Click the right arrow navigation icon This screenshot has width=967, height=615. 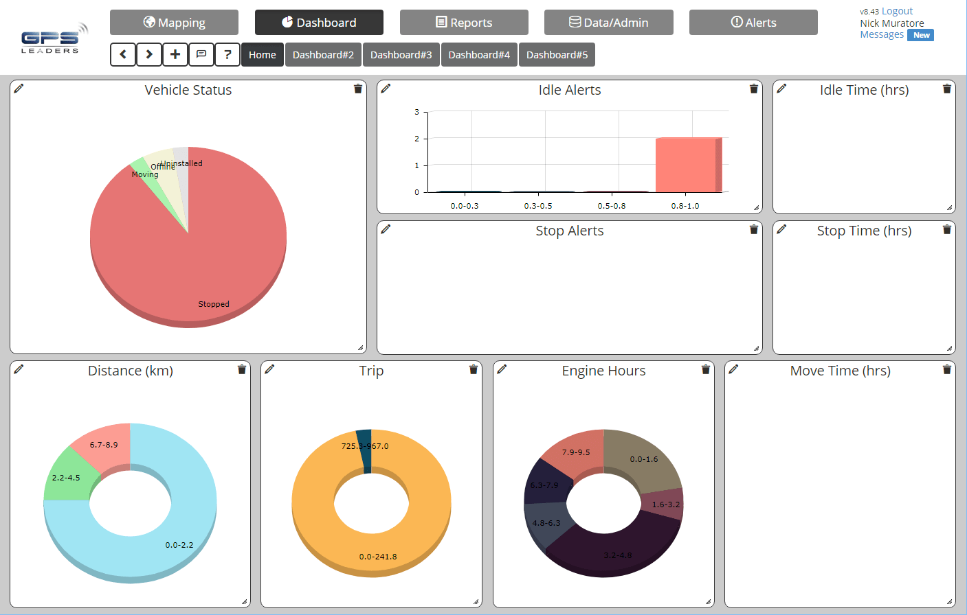(149, 54)
